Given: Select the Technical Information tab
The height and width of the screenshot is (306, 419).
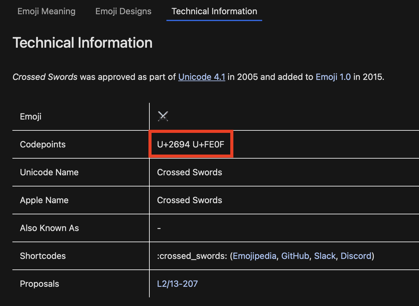Looking at the screenshot, I should tap(214, 11).
